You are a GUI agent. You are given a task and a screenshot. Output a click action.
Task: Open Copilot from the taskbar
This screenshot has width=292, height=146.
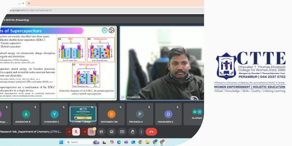click(x=112, y=142)
